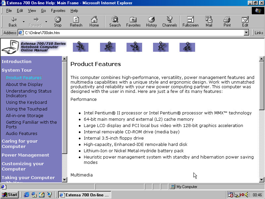Open Favorites using the toolbar icon
Viewport: 265px width, 199px height.
(133, 22)
